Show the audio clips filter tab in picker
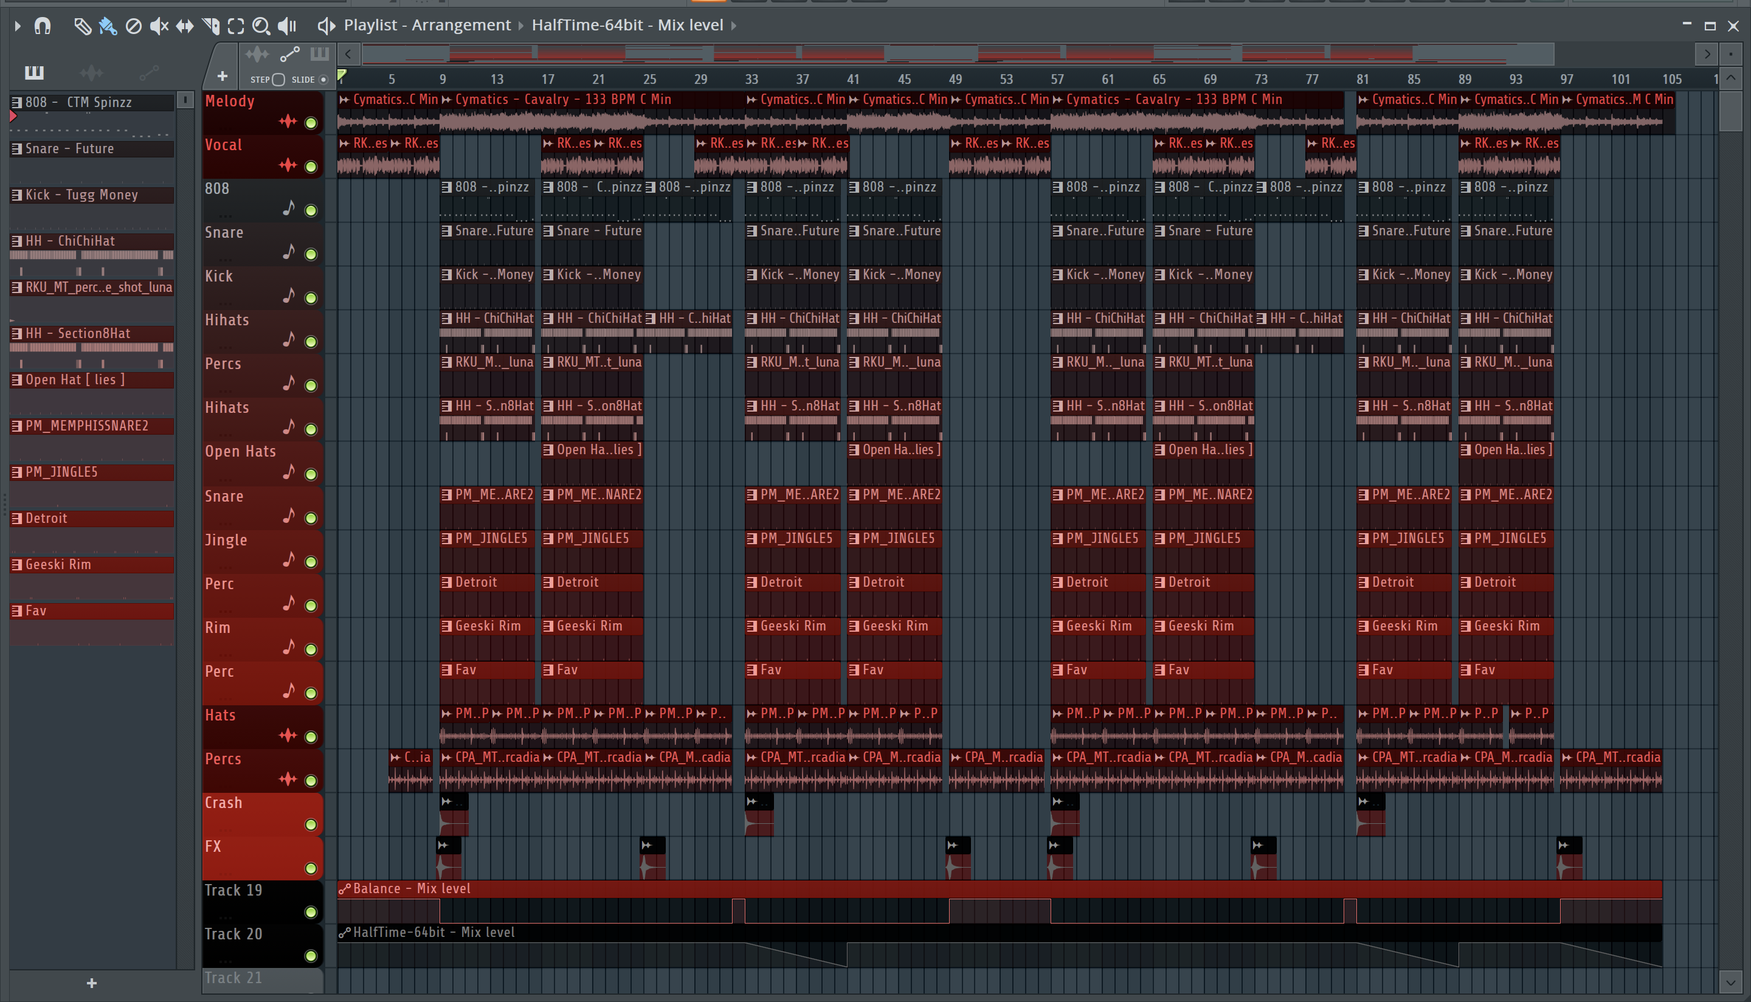 pyautogui.click(x=91, y=72)
